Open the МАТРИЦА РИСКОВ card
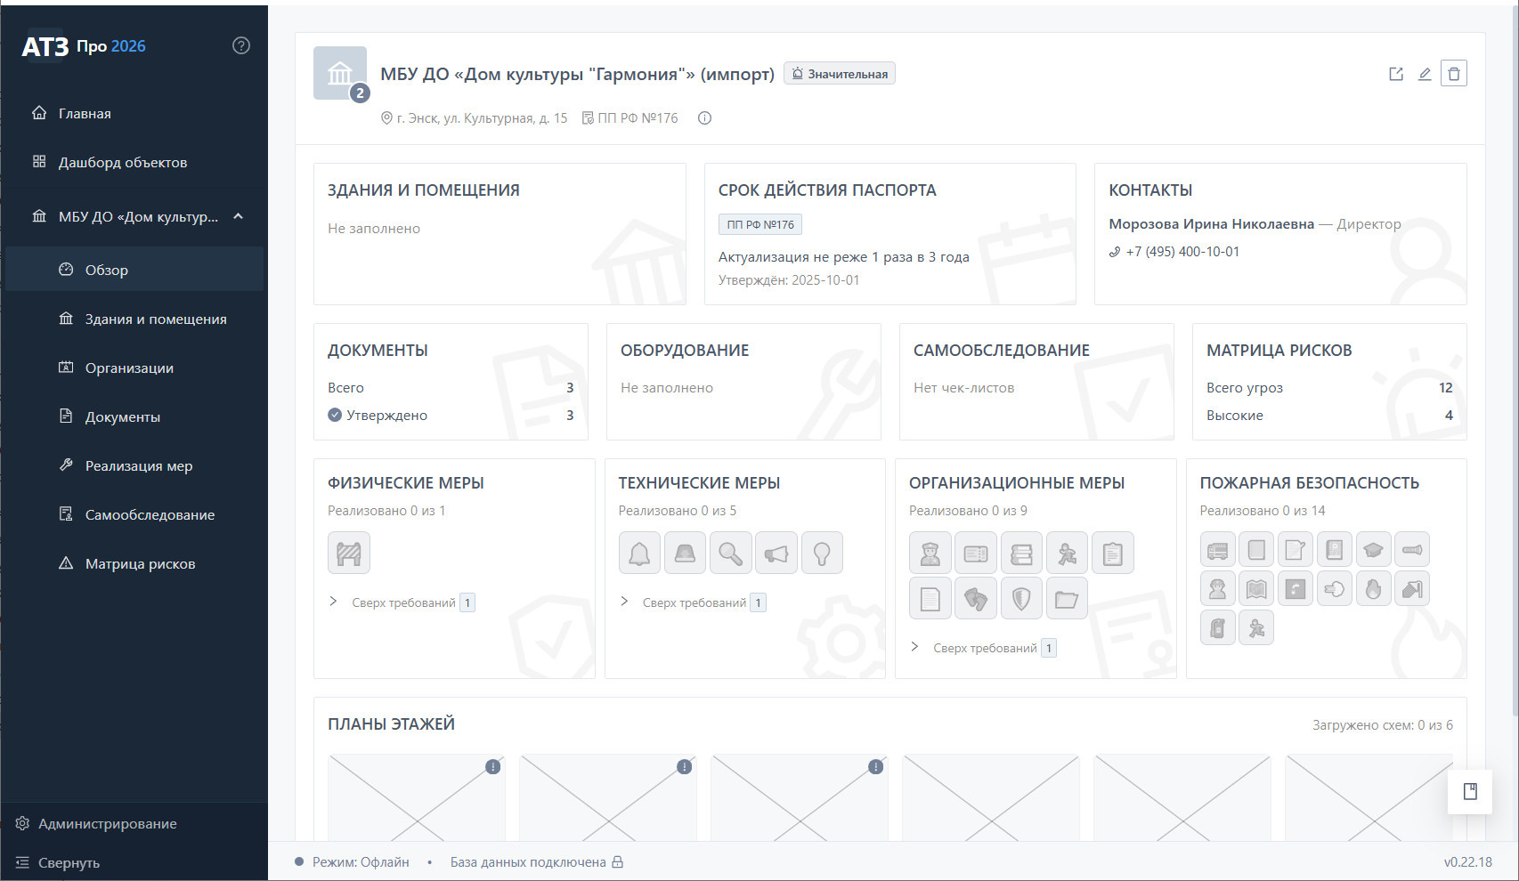Viewport: 1519px width, 881px height. (1329, 382)
